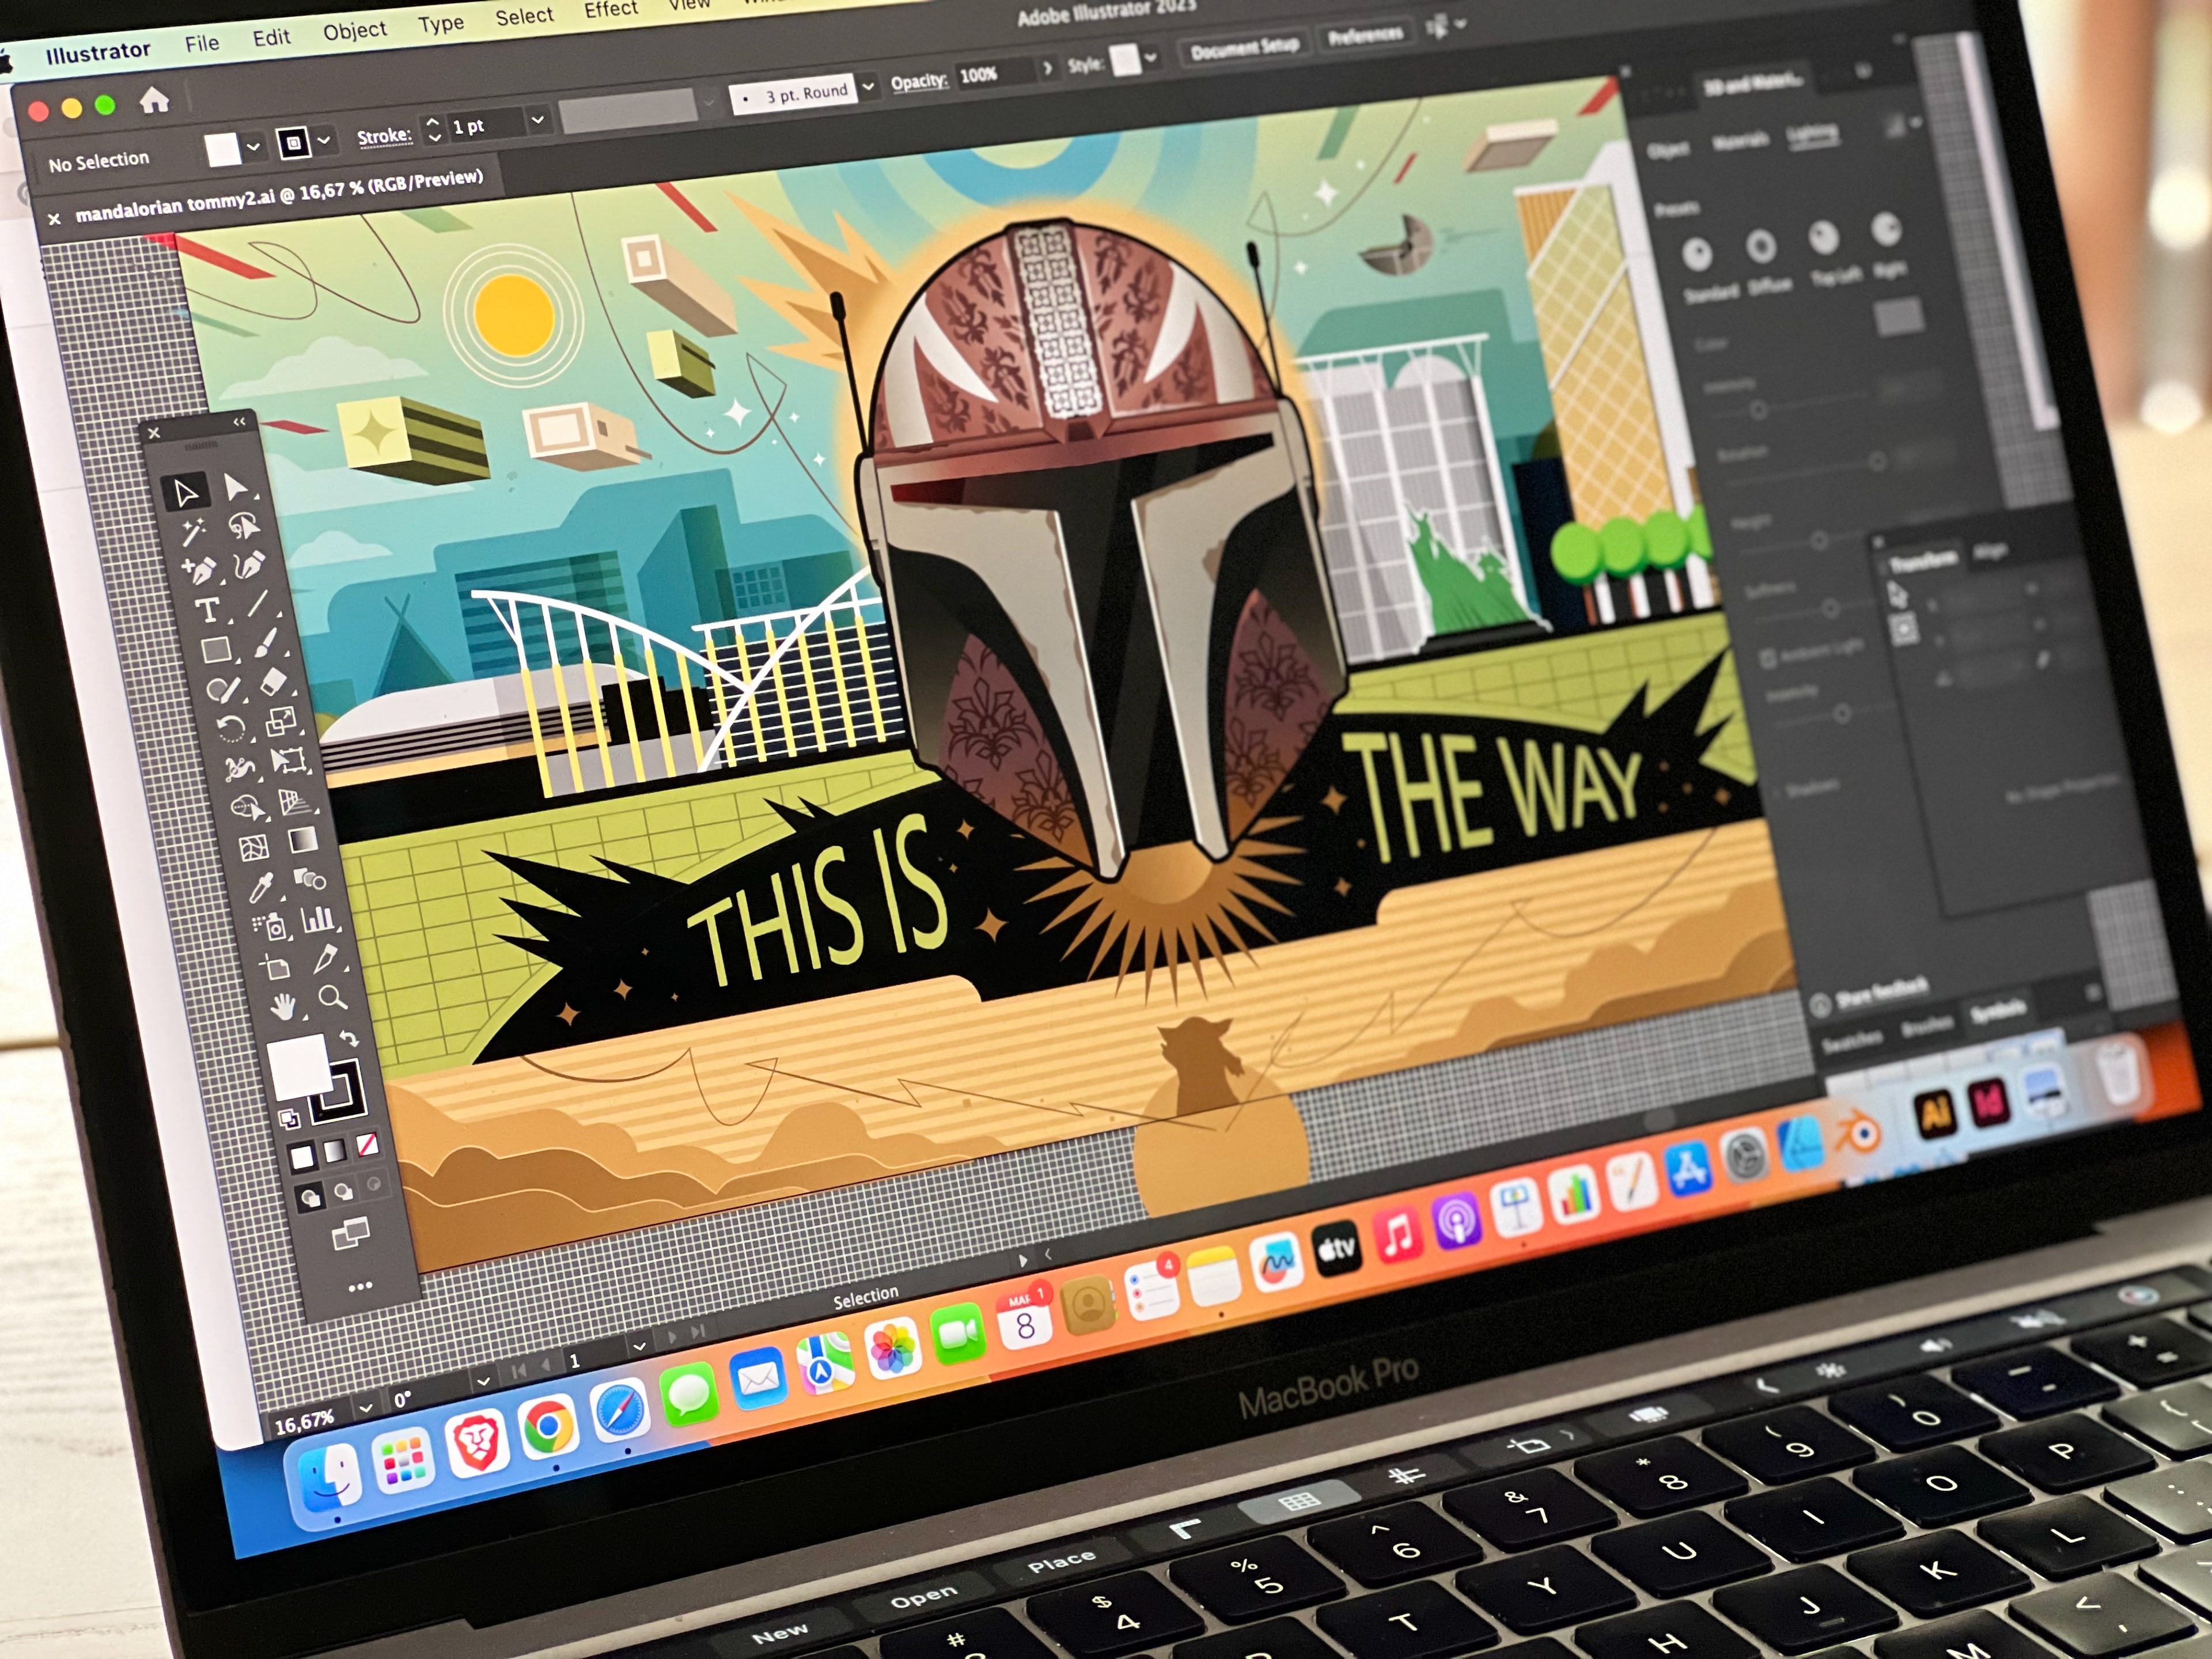
Task: Click the Home icon in control bar
Action: tap(154, 100)
